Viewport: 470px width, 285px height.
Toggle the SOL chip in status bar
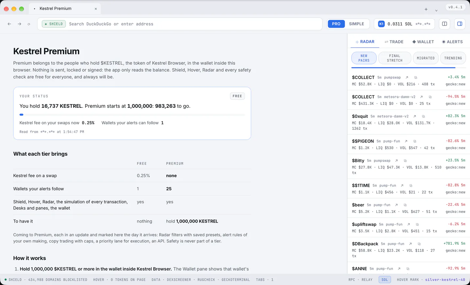click(x=385, y=280)
